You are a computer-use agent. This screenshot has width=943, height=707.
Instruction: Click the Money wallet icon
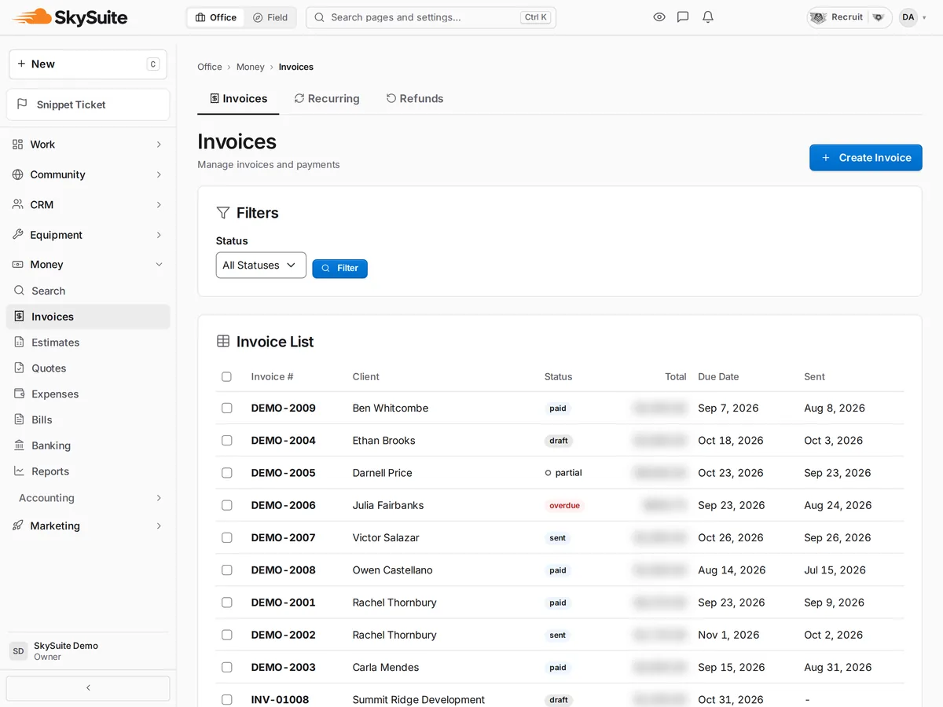click(18, 265)
